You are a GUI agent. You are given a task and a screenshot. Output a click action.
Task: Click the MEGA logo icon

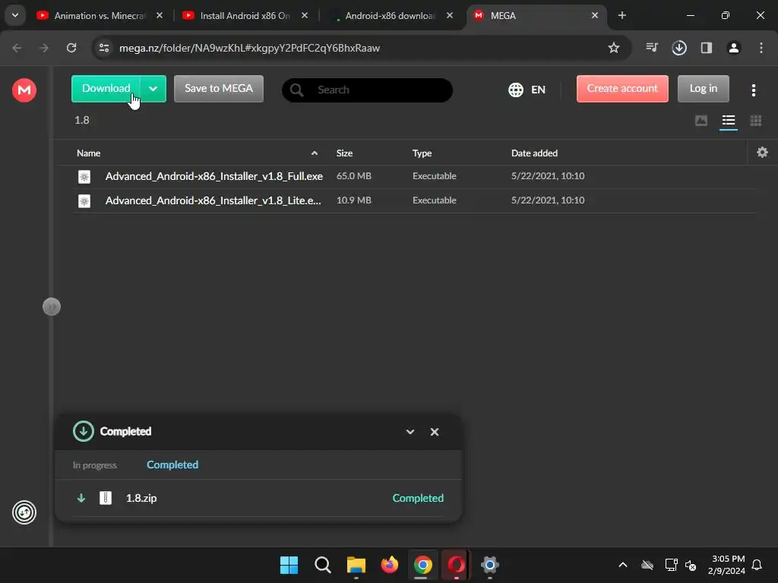pyautogui.click(x=24, y=90)
